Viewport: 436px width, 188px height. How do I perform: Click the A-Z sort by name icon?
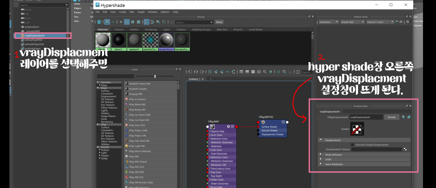click(x=147, y=22)
